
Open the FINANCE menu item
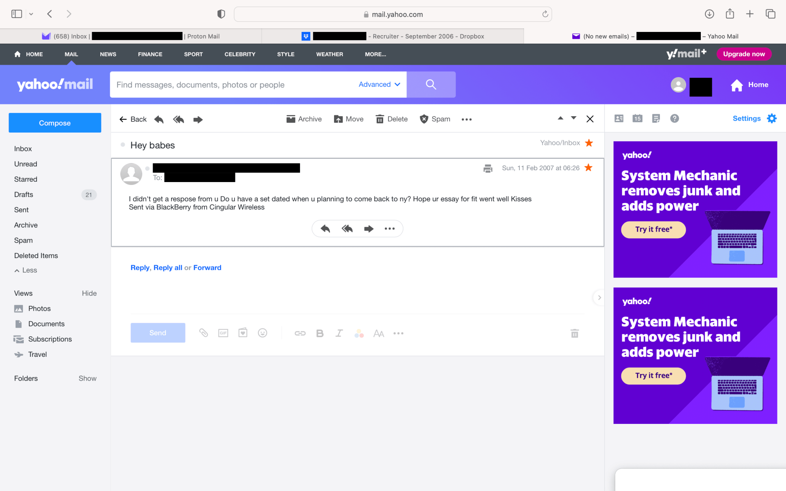pos(150,54)
